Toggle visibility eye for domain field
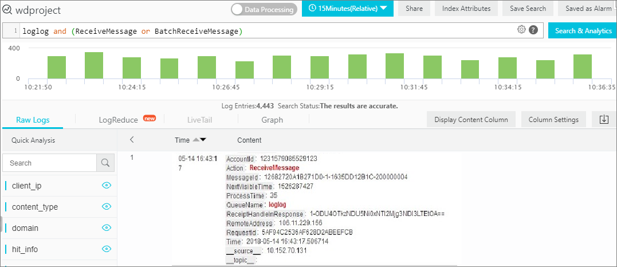The image size is (617, 267). 107,227
